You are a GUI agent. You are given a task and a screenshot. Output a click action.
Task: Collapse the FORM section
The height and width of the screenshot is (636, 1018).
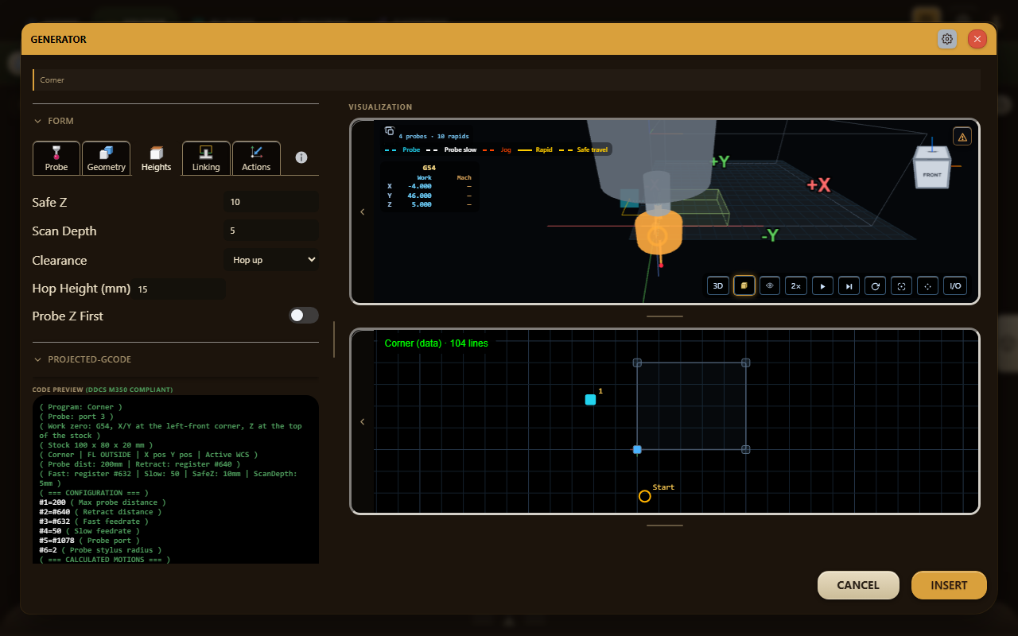click(53, 121)
